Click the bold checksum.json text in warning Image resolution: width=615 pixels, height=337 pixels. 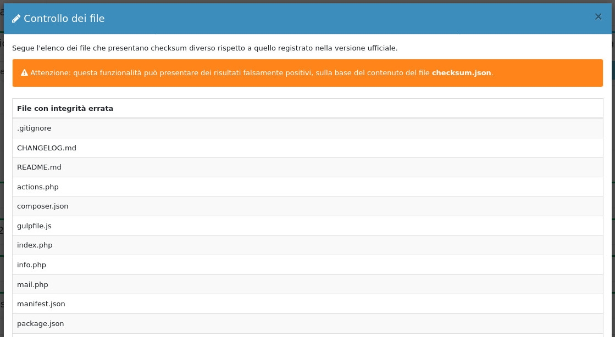(461, 73)
